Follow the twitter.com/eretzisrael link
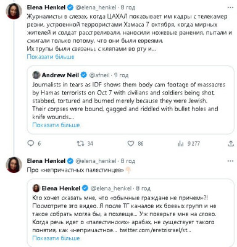Image resolution: width=237 pixels, height=247 pixels. click(156, 230)
